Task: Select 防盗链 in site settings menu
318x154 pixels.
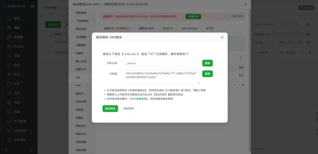Action: coord(80,110)
